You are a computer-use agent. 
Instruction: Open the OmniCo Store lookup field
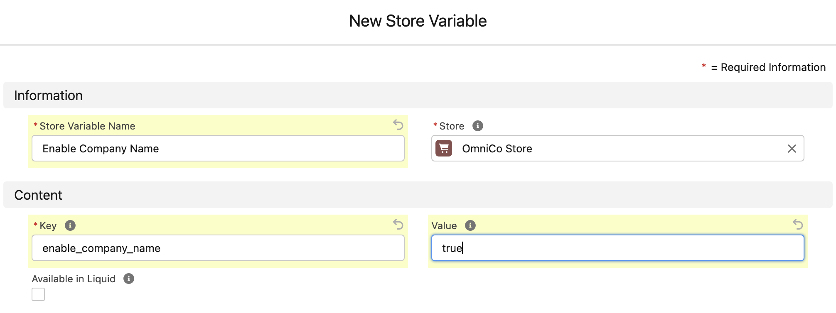pos(615,149)
